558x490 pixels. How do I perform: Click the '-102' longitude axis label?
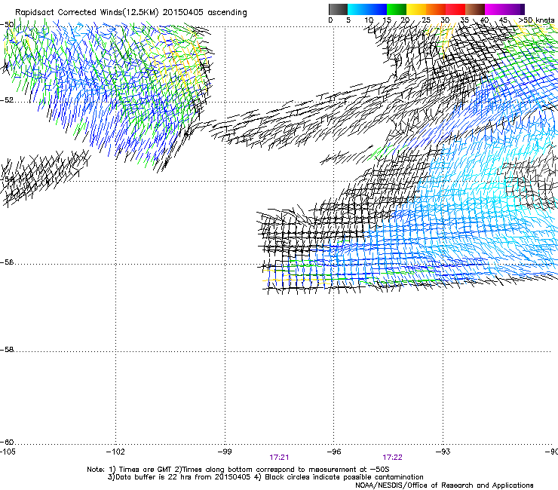(115, 452)
